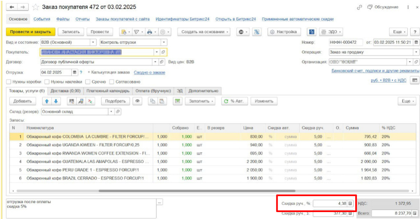Open Банковский счет, подписи и другие реквизиты link
The height and width of the screenshot is (219, 420).
[x=375, y=71]
